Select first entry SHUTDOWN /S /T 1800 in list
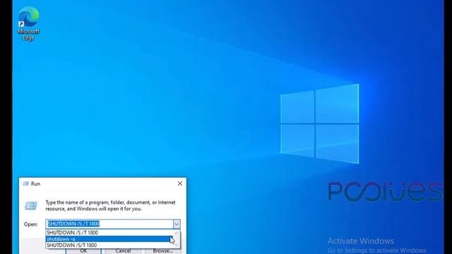This screenshot has width=452, height=254. [109, 232]
